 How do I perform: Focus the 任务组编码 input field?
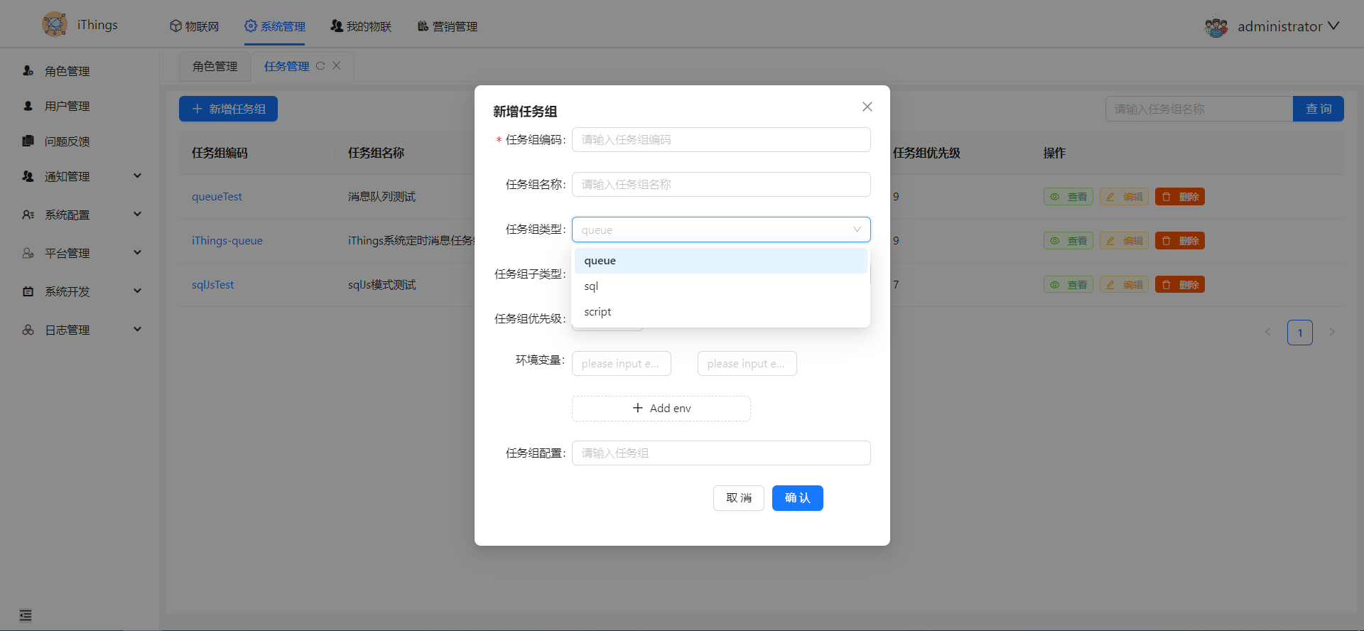720,140
